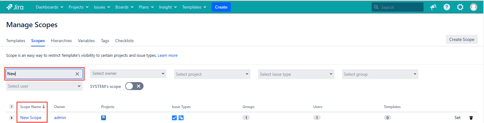Delete New Scope using trash icon

[x=471, y=118]
